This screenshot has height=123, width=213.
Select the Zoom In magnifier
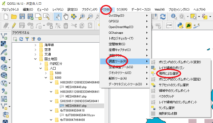(x=82, y=16)
